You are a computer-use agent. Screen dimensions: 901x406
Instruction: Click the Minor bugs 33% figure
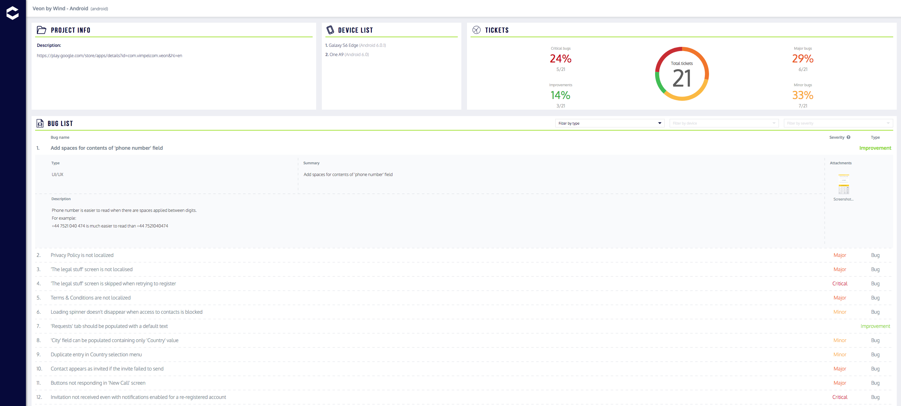[x=802, y=95]
